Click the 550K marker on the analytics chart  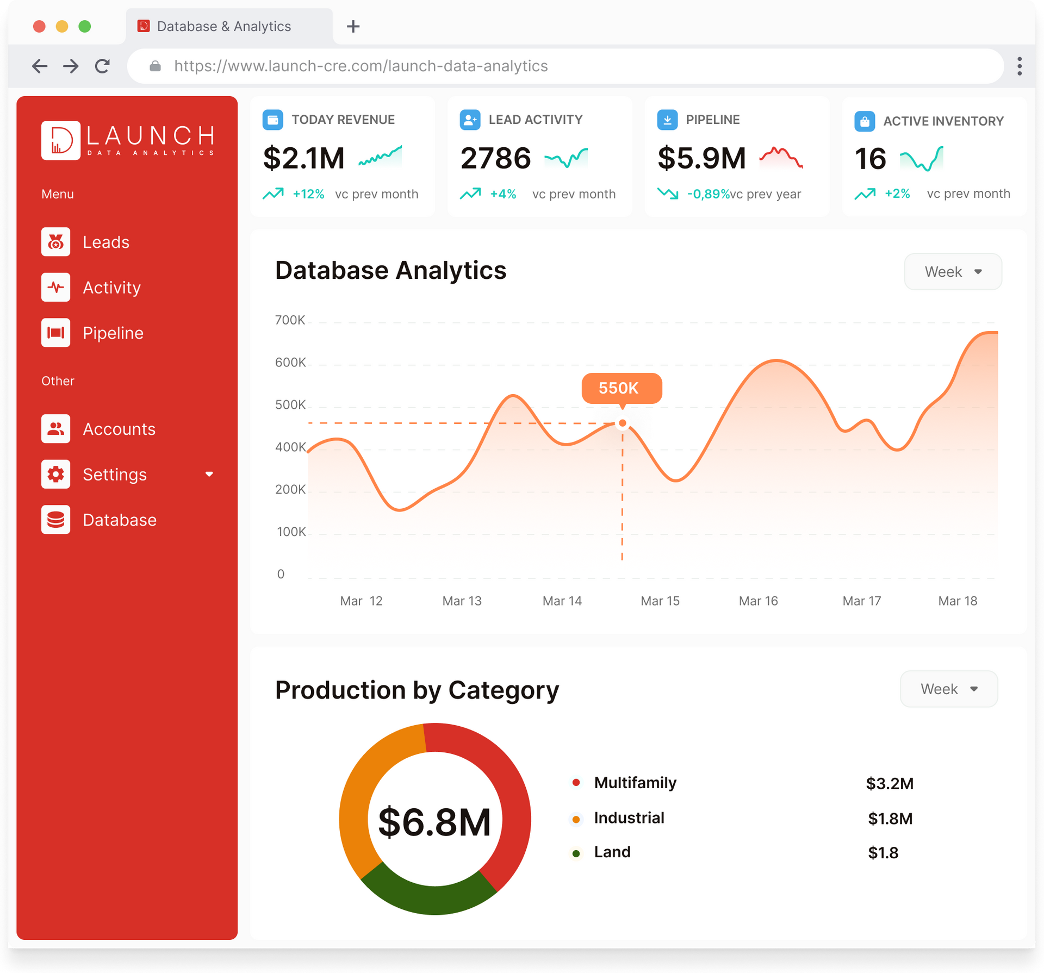(622, 388)
